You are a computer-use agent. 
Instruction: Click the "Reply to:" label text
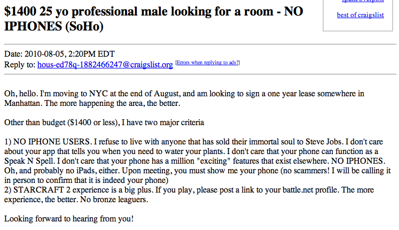(20, 65)
